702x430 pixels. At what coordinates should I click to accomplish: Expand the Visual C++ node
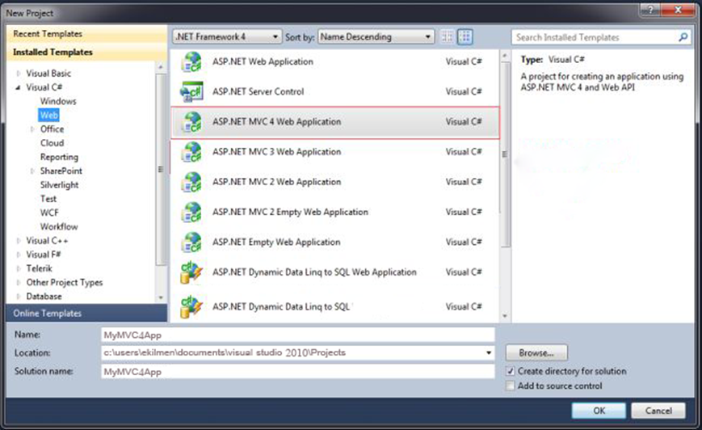click(x=19, y=241)
